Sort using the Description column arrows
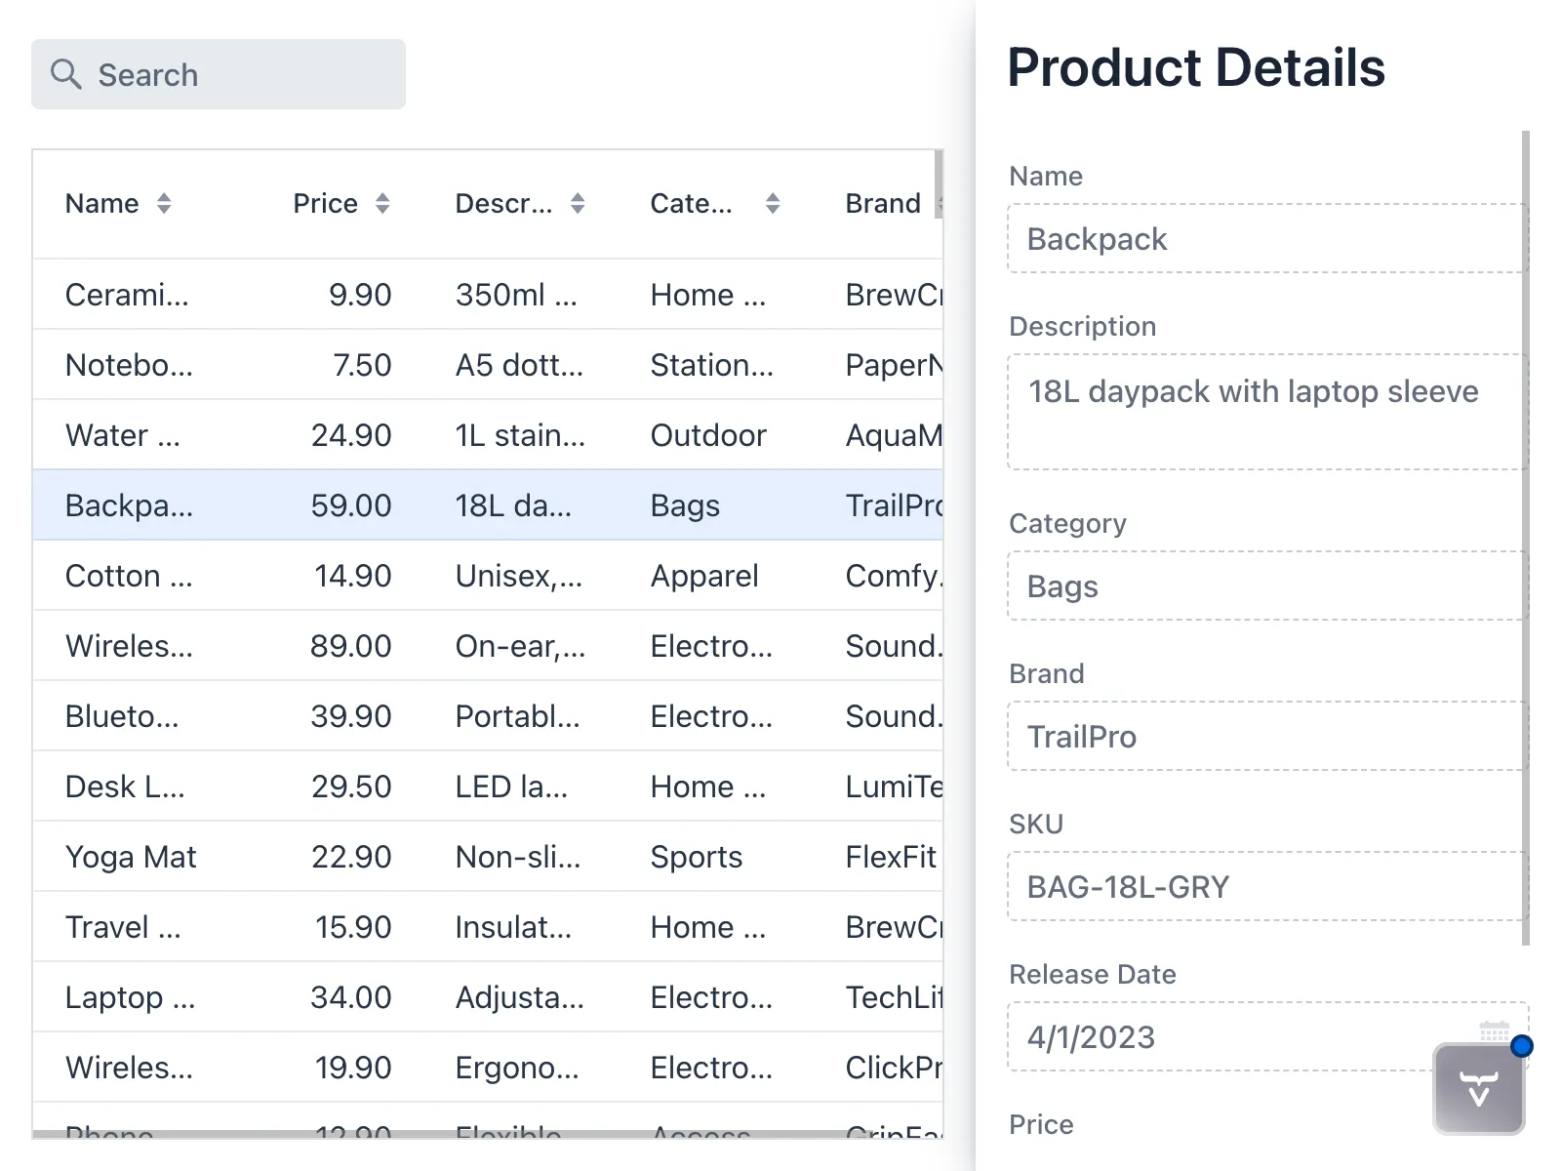This screenshot has width=1561, height=1171. pyautogui.click(x=579, y=203)
